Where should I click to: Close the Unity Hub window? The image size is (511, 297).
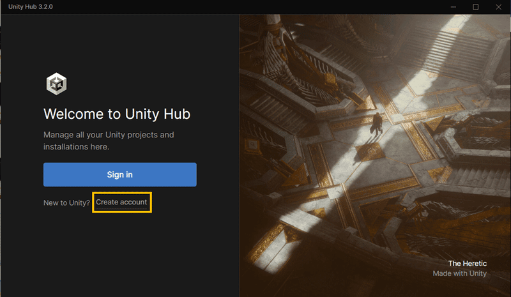coord(499,7)
